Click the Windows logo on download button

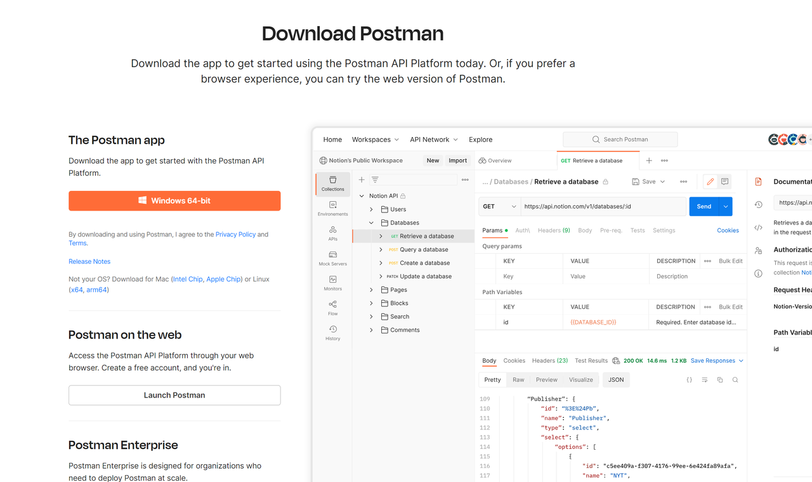tap(143, 200)
